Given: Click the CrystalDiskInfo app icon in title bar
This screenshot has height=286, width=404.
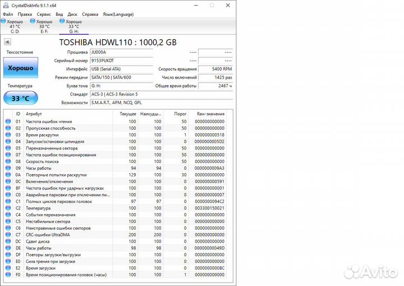Looking at the screenshot, I should pos(6,5).
